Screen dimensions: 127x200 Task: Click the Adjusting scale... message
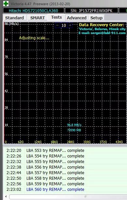[x=34, y=38]
